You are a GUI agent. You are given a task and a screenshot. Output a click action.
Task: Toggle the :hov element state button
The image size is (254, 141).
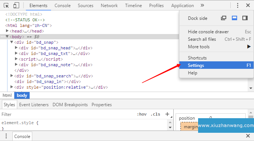click(142, 114)
